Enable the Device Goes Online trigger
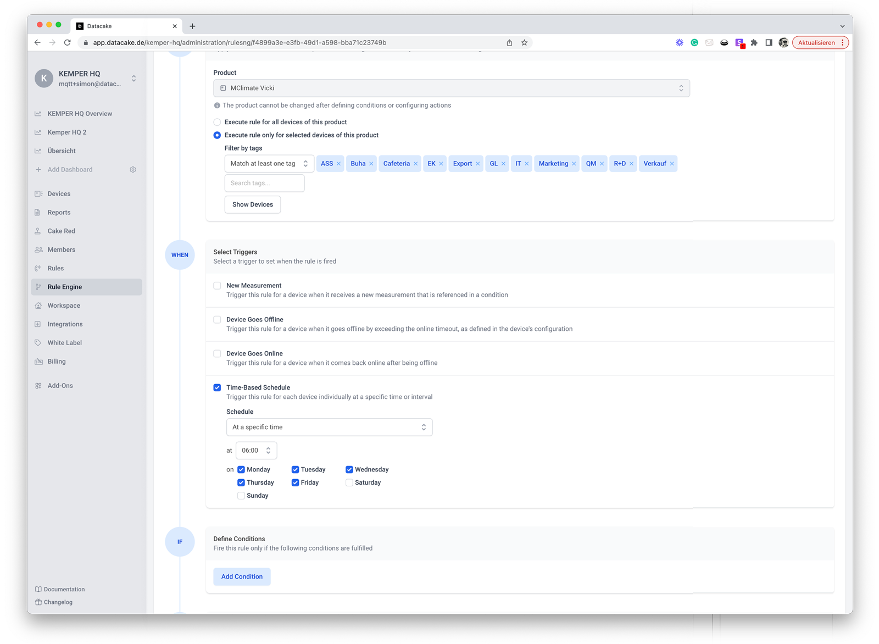879x644 pixels. click(x=217, y=354)
